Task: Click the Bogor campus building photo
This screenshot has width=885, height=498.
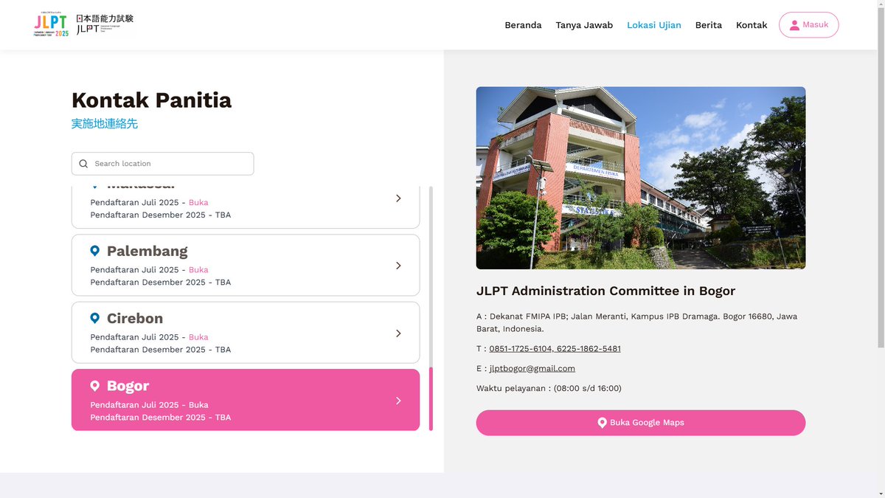Action: pyautogui.click(x=640, y=178)
